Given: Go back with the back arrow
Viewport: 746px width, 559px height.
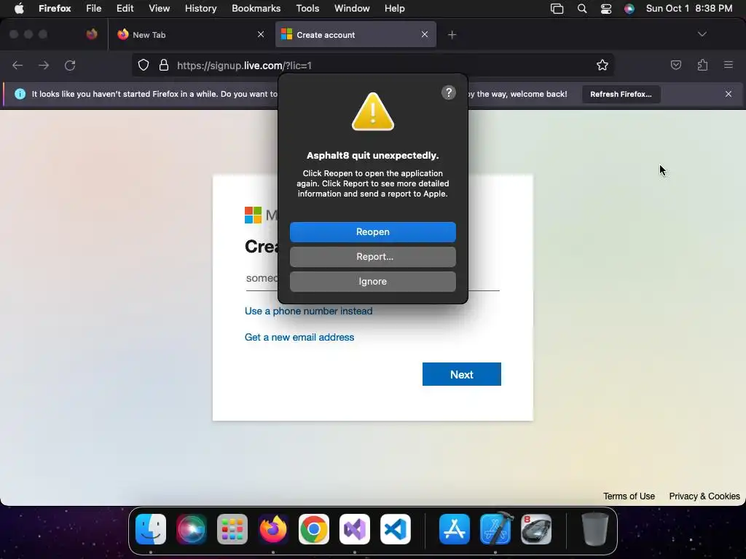Looking at the screenshot, I should [x=17, y=65].
